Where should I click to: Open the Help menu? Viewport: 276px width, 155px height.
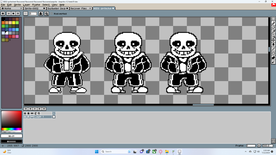pos(62,5)
